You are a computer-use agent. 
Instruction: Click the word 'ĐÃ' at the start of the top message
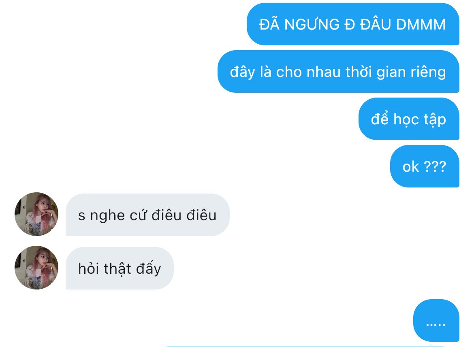pyautogui.click(x=269, y=24)
